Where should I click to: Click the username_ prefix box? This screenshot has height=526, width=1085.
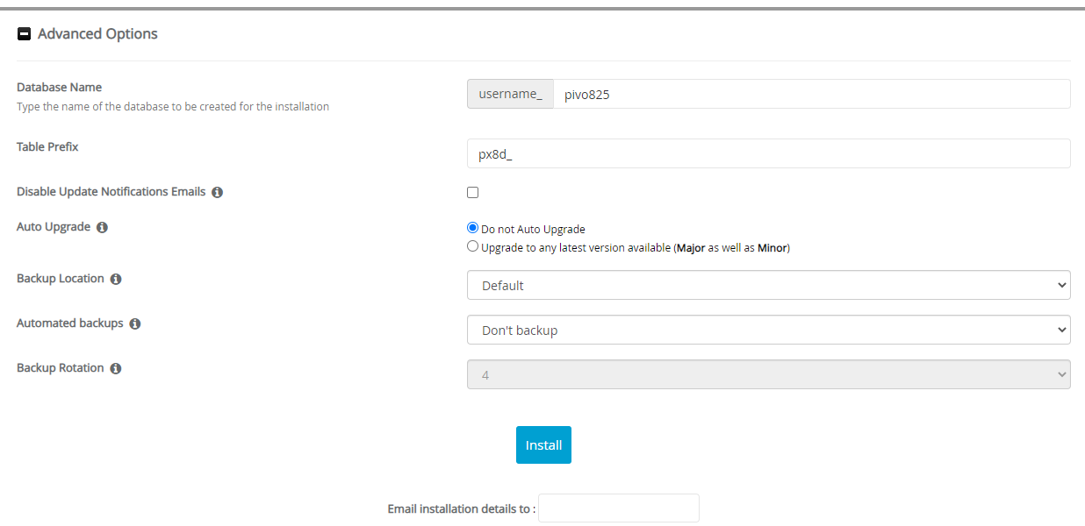click(x=510, y=94)
